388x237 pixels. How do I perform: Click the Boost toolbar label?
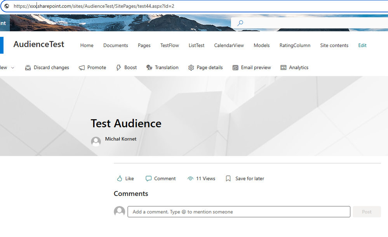tap(130, 67)
